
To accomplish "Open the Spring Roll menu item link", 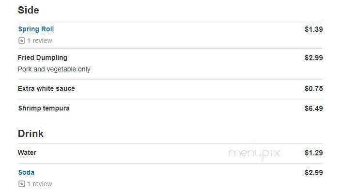I will pyautogui.click(x=36, y=29).
